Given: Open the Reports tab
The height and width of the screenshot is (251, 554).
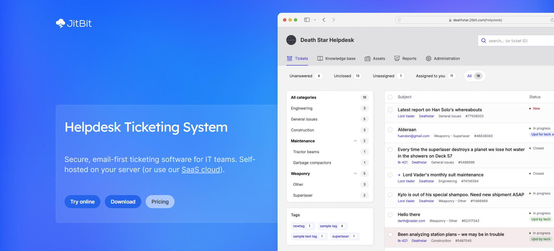Looking at the screenshot, I should [x=405, y=59].
